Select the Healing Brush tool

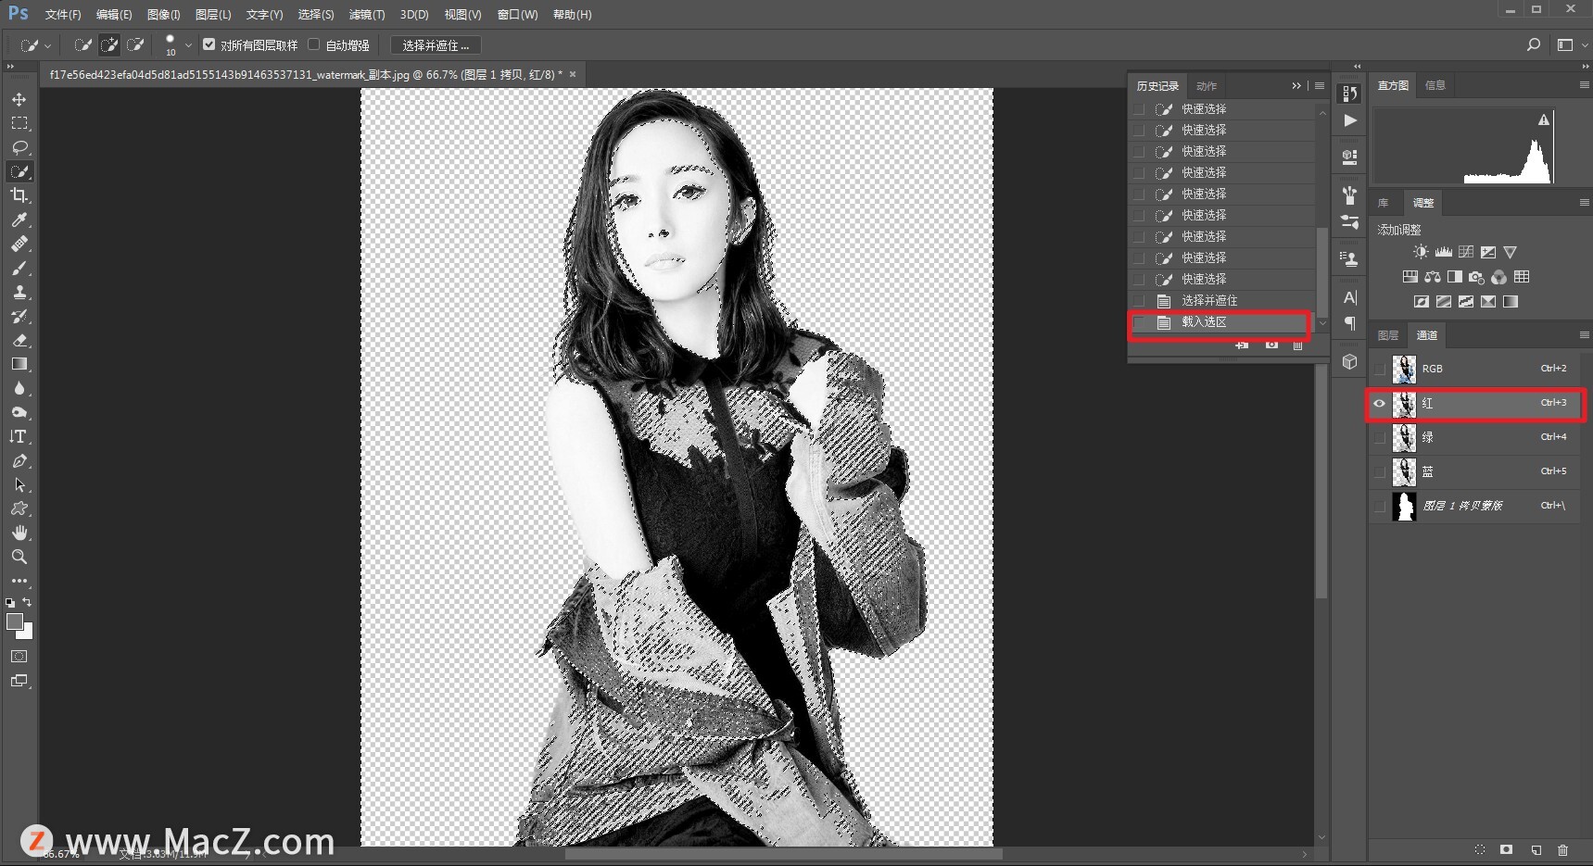[x=19, y=244]
